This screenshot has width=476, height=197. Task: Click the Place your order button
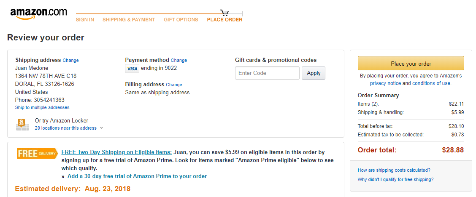pyautogui.click(x=411, y=64)
